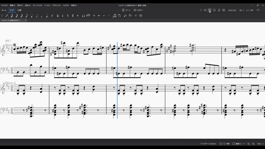Select the 16th note duration
The image size is (265, 149).
click(22, 16)
